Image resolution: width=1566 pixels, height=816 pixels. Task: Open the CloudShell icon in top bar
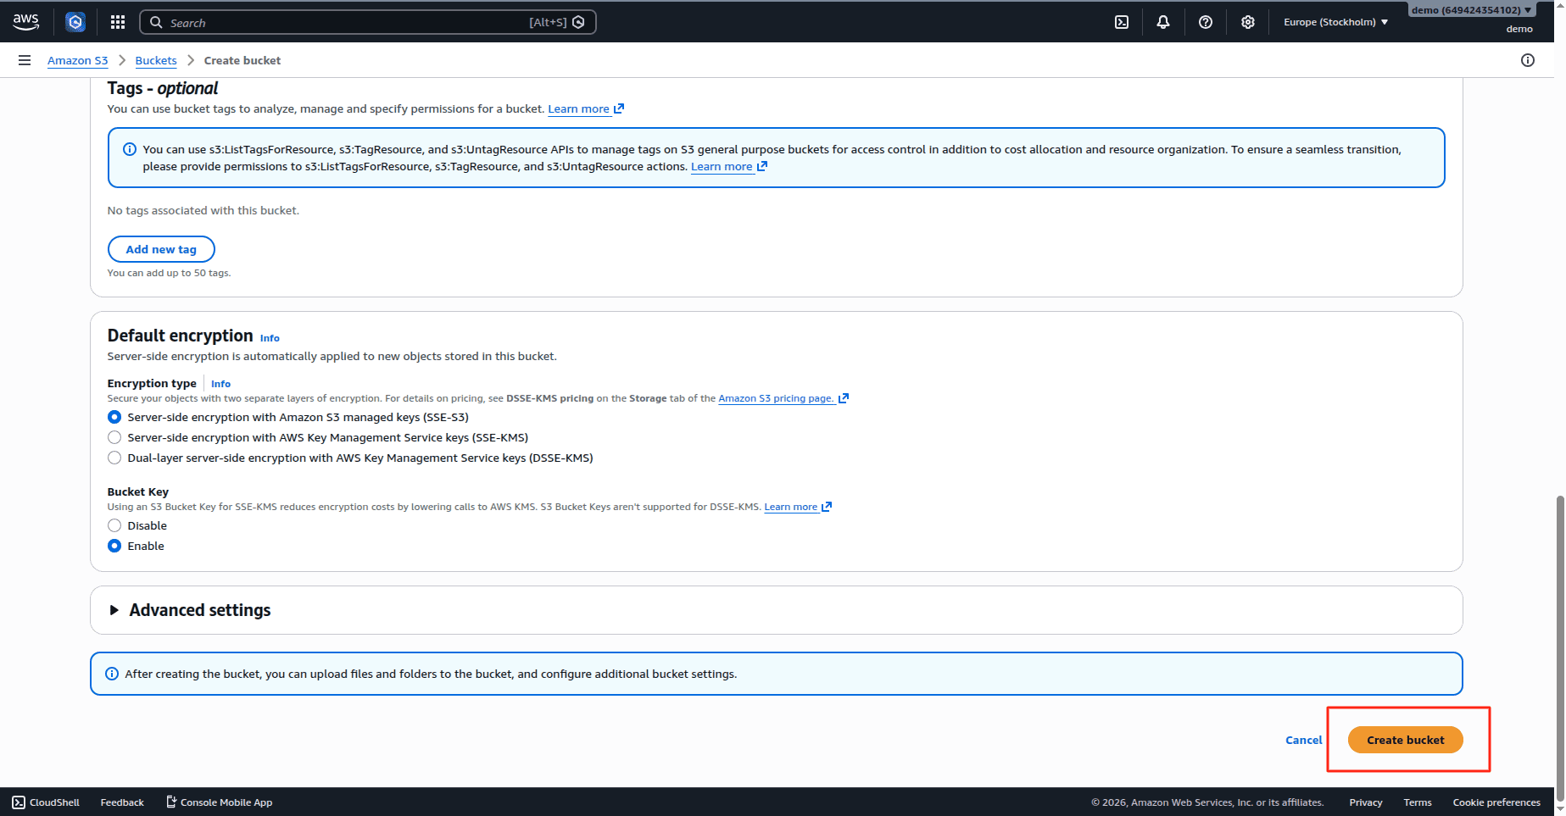point(1122,22)
